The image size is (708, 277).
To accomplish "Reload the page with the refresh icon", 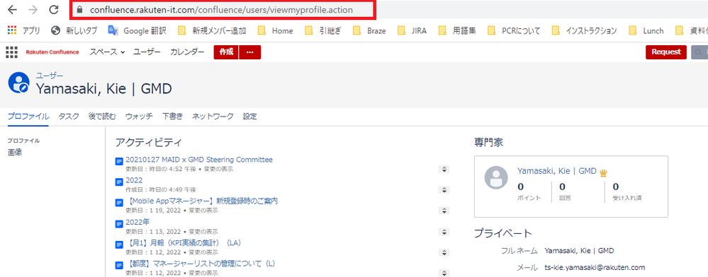I will tap(54, 9).
